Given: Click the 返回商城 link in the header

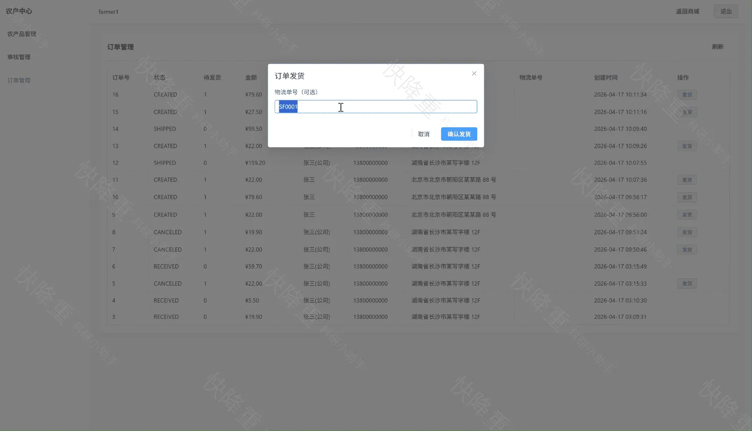Looking at the screenshot, I should point(687,12).
